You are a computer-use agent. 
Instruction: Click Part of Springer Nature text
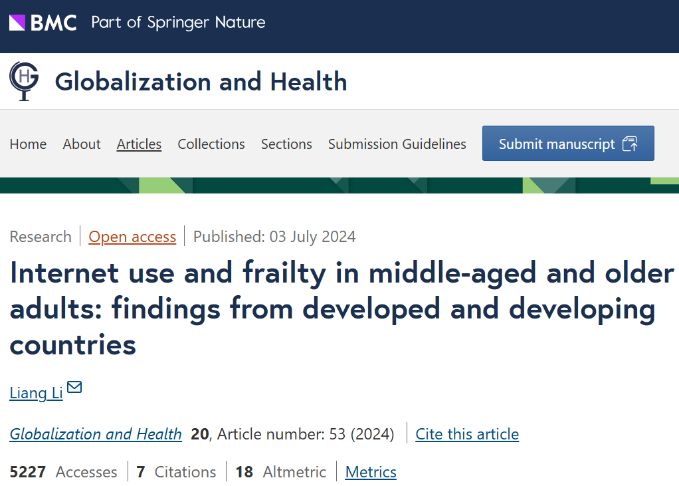[178, 23]
